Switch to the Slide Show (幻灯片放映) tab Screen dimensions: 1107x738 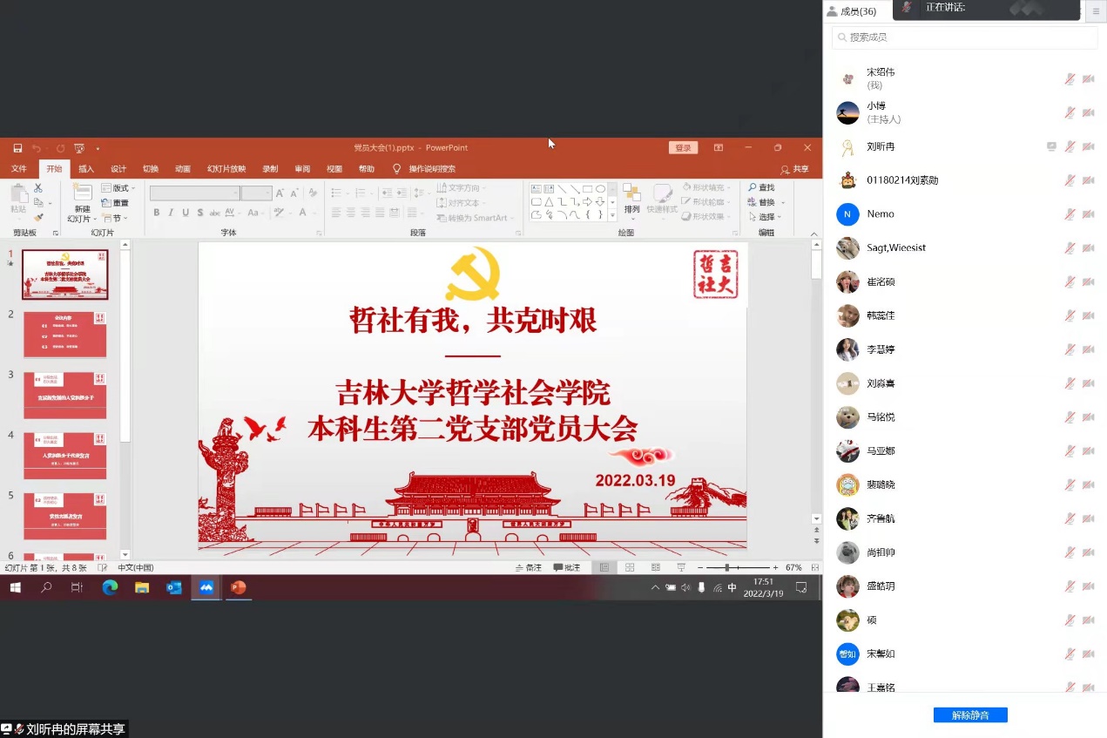coord(226,169)
